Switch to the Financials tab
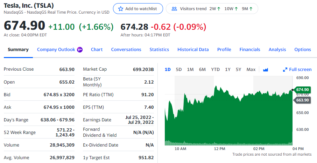This screenshot has height=163, width=317. pyautogui.click(x=250, y=50)
